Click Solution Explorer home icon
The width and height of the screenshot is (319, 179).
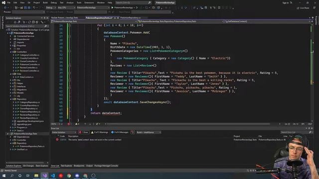click(x=15, y=22)
